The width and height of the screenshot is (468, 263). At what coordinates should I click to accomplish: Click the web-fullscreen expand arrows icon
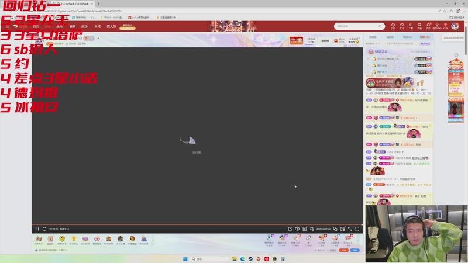(x=350, y=229)
